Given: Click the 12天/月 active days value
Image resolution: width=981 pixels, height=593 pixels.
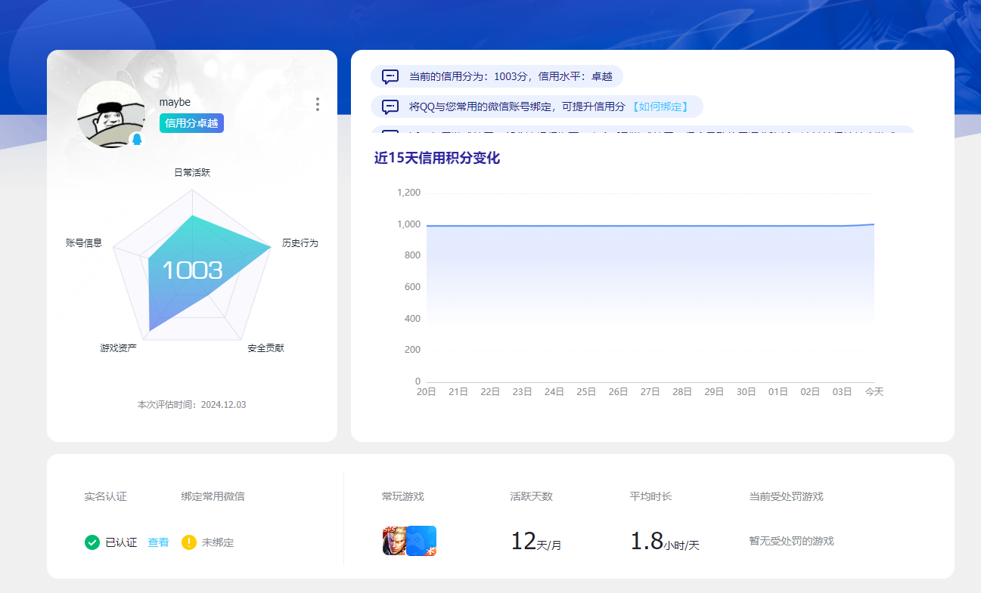Looking at the screenshot, I should [536, 541].
